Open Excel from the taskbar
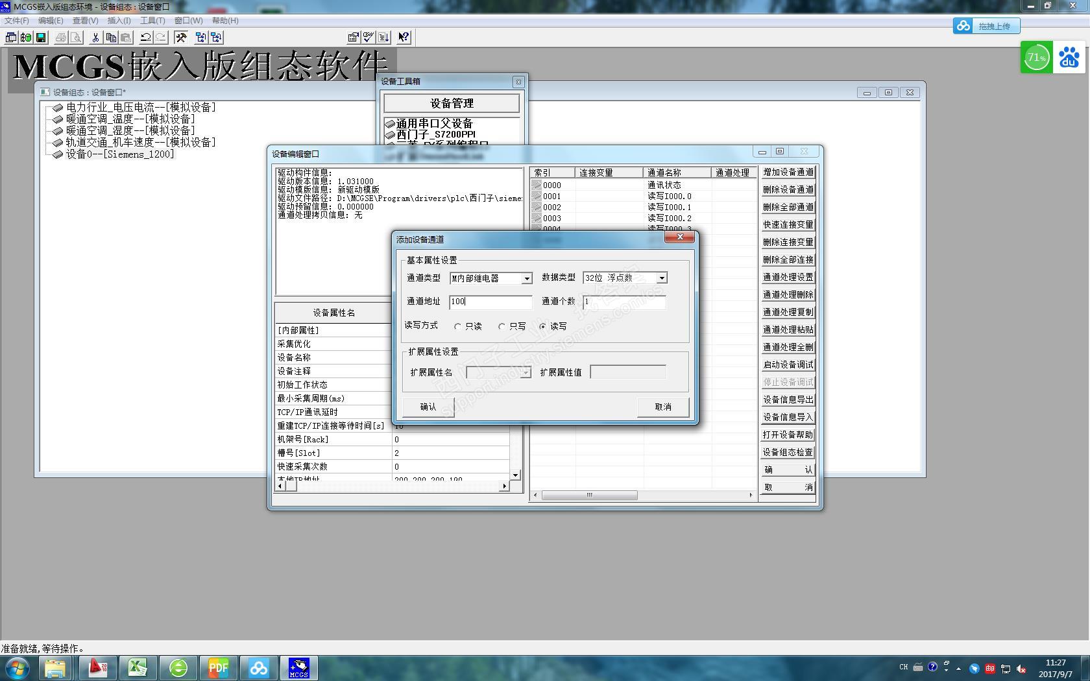This screenshot has width=1090, height=681. point(138,668)
